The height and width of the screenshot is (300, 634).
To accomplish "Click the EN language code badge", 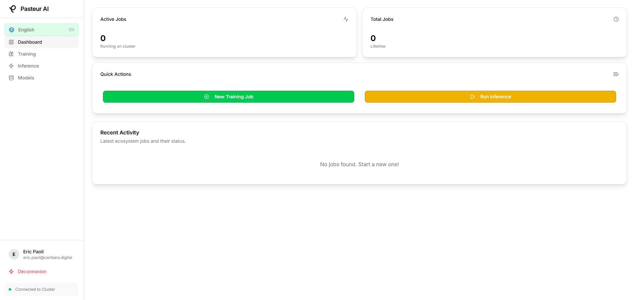I will coord(72,30).
